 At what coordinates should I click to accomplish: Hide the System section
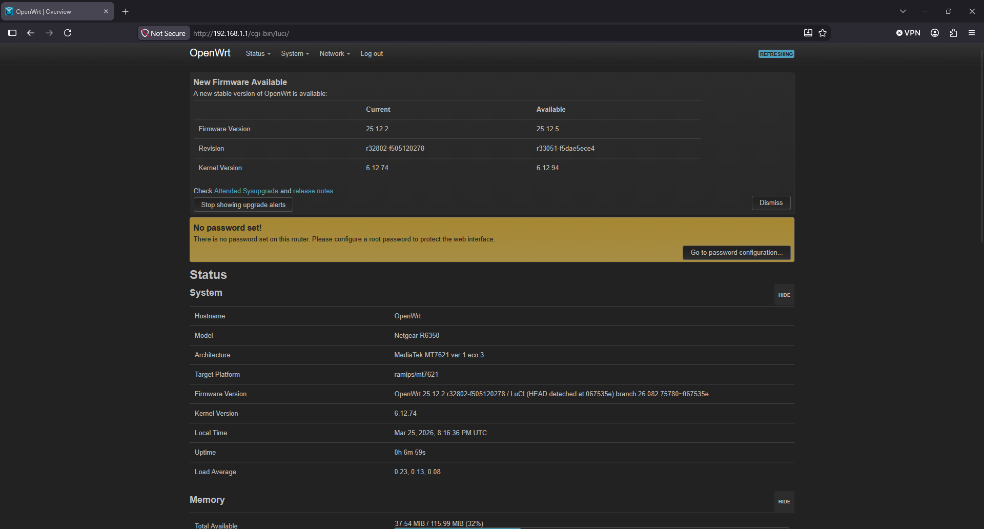click(784, 295)
